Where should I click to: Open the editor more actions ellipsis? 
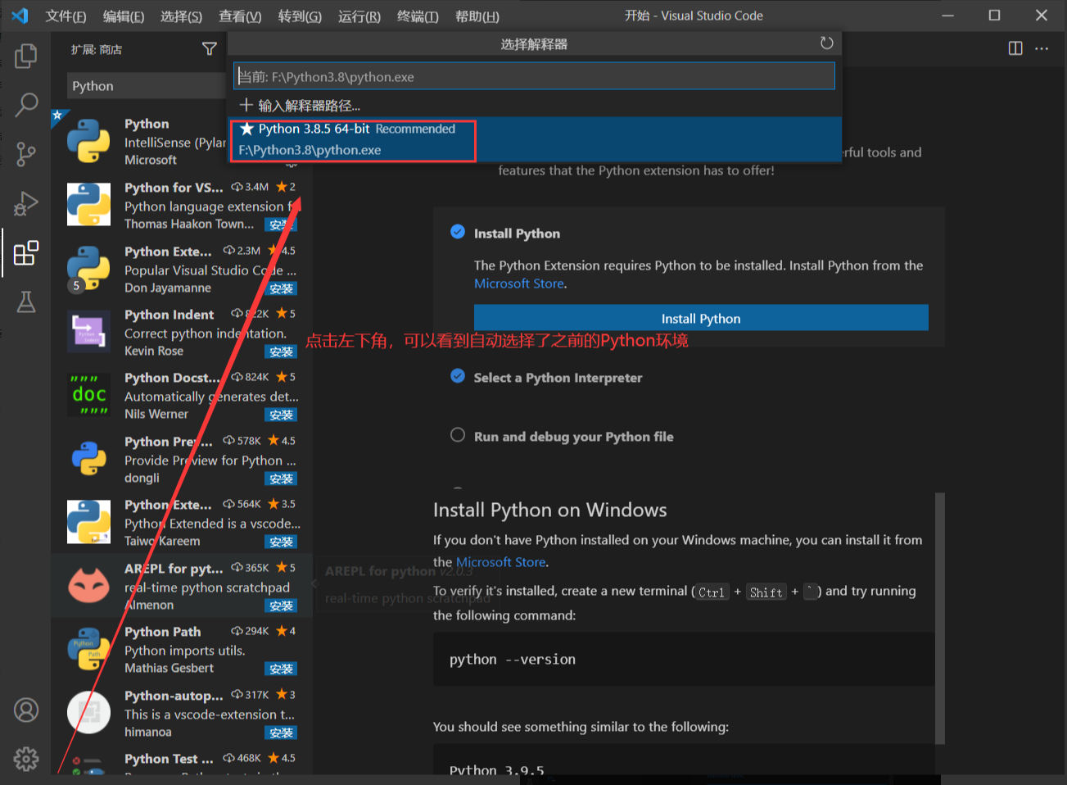pyautogui.click(x=1042, y=48)
